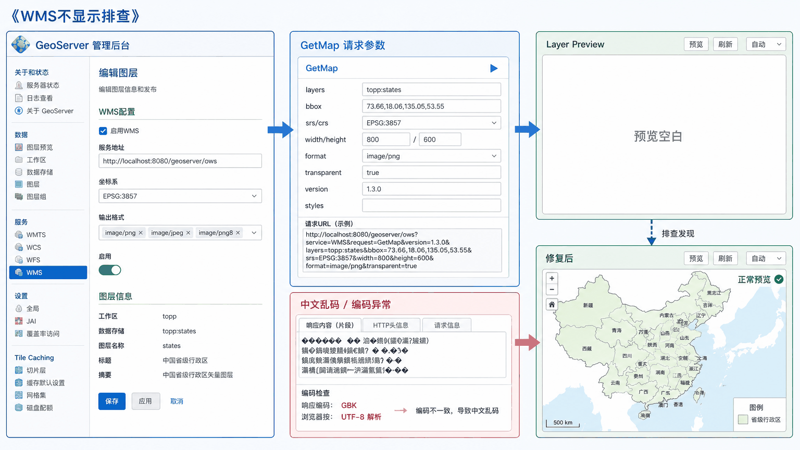Screen dimensions: 800x450
Task: Click the bbox input field
Action: 431,106
